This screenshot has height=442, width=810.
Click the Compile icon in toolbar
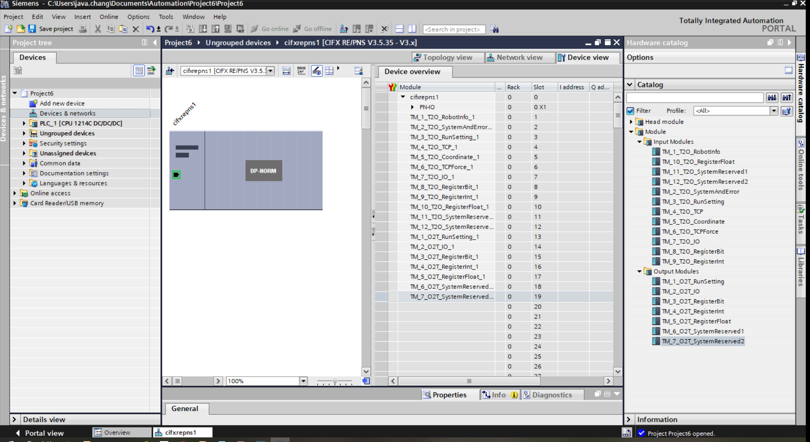tap(190, 29)
